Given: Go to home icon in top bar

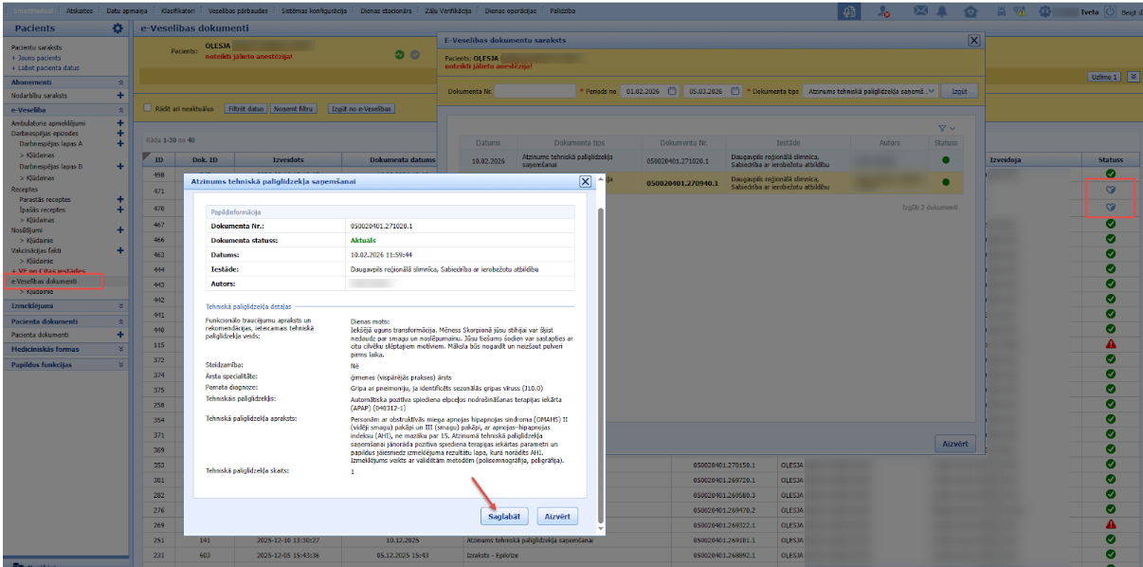Looking at the screenshot, I should (971, 12).
